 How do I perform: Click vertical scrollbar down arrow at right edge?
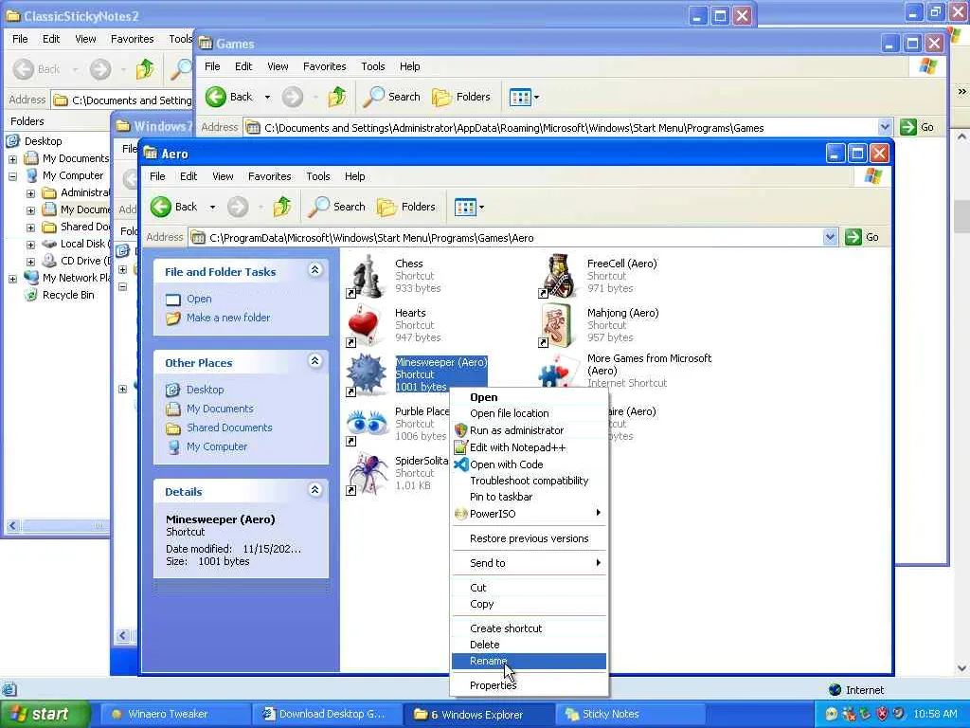[x=962, y=668]
